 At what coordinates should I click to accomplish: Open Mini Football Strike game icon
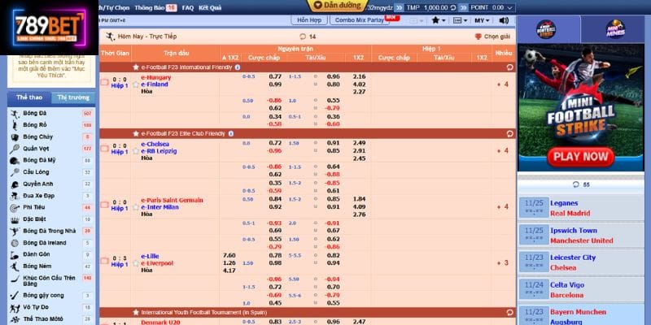pos(545,29)
